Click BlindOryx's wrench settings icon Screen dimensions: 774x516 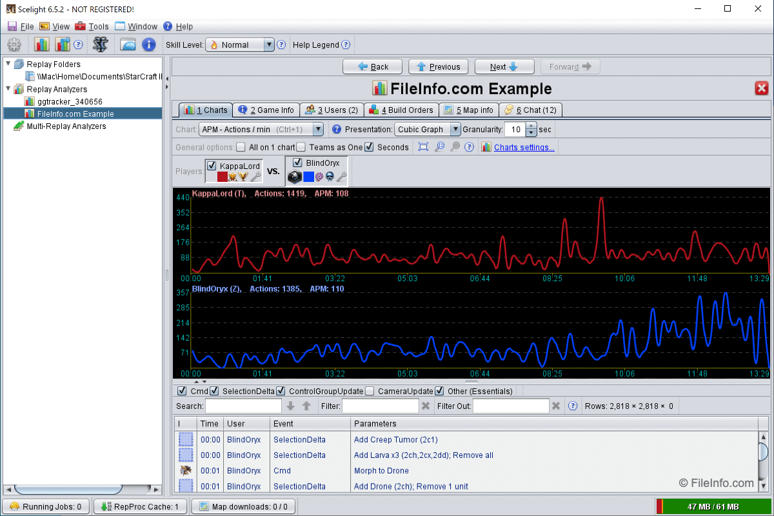(342, 177)
